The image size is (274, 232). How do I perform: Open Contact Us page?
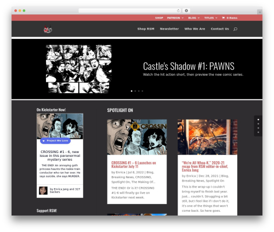pyautogui.click(x=220, y=29)
